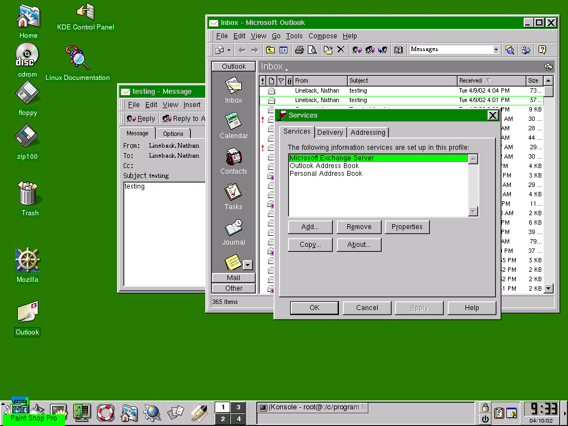Open the Inbox folder title dropdown
Viewport: 568px width, 426px height.
tap(274, 67)
